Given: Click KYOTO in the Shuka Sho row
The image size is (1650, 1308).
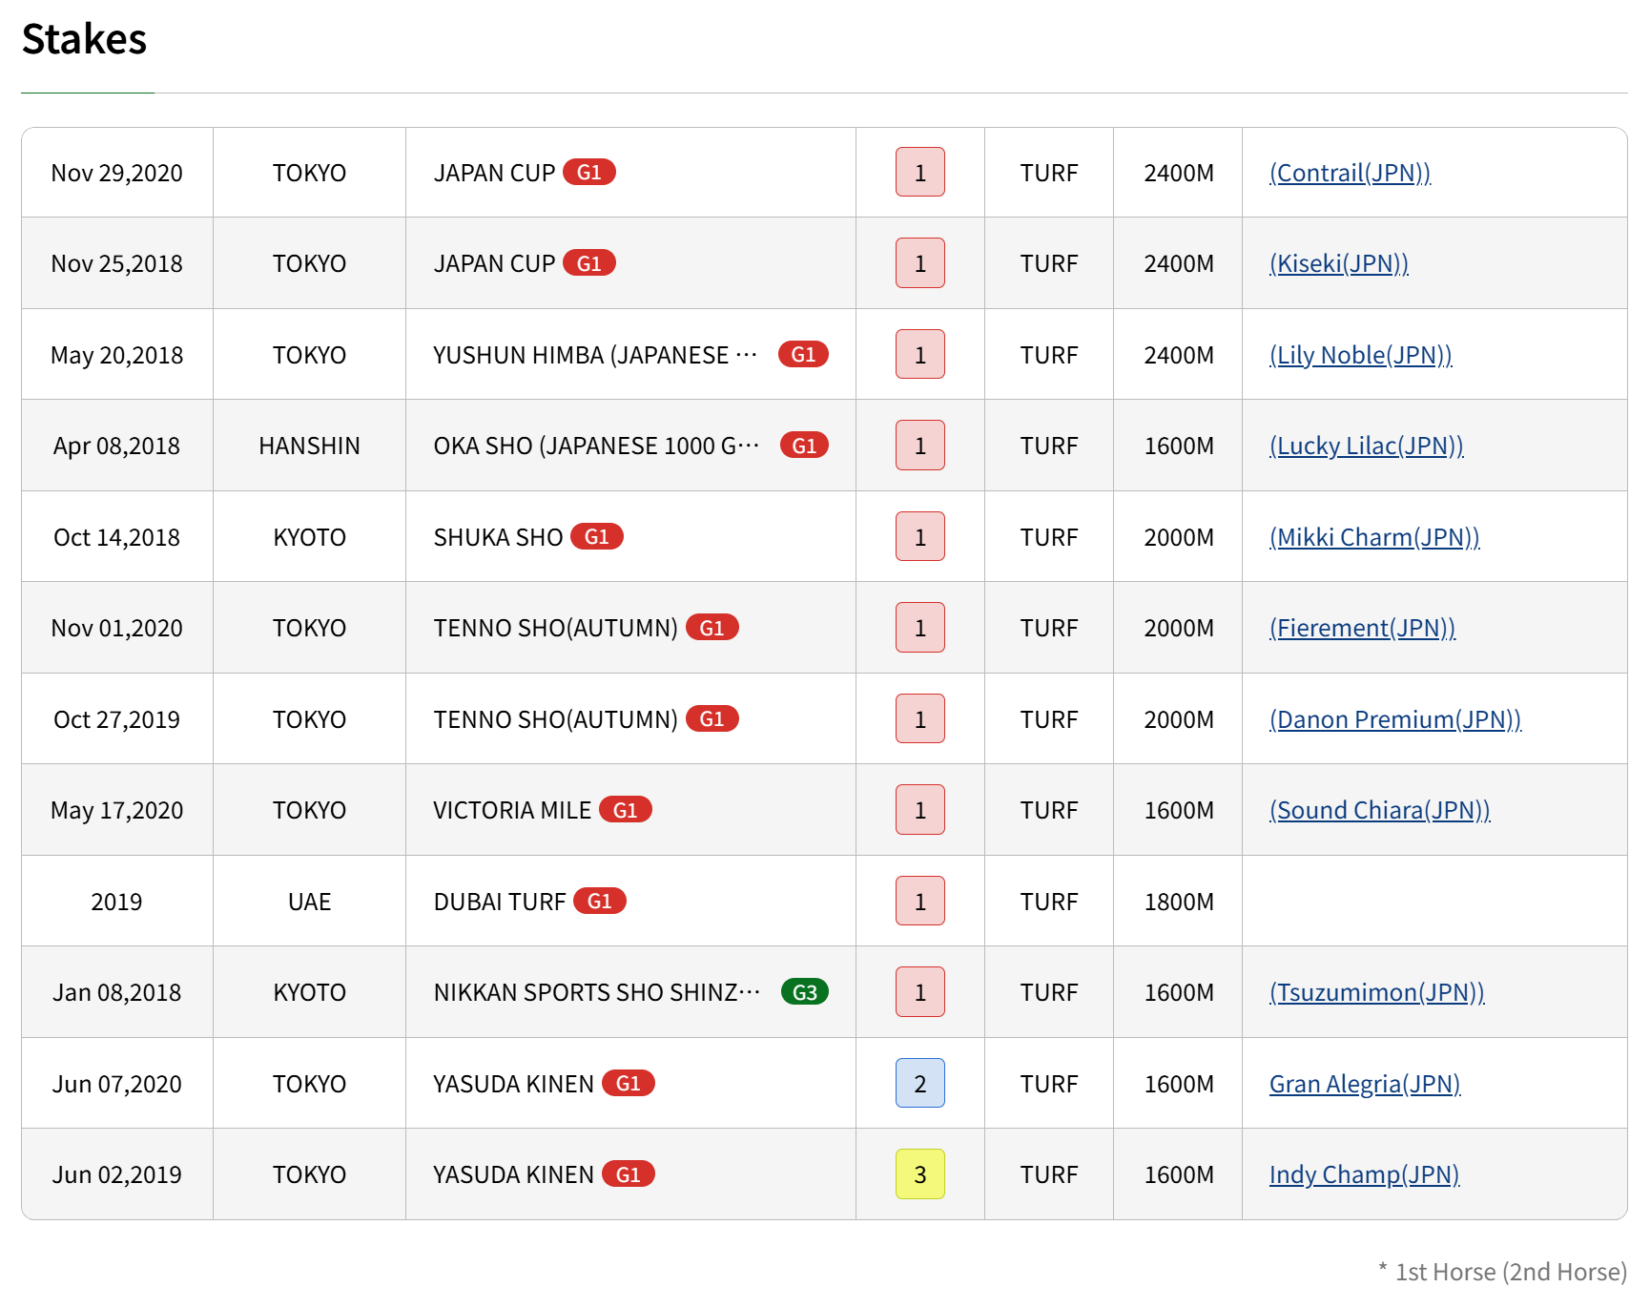Looking at the screenshot, I should pyautogui.click(x=309, y=537).
